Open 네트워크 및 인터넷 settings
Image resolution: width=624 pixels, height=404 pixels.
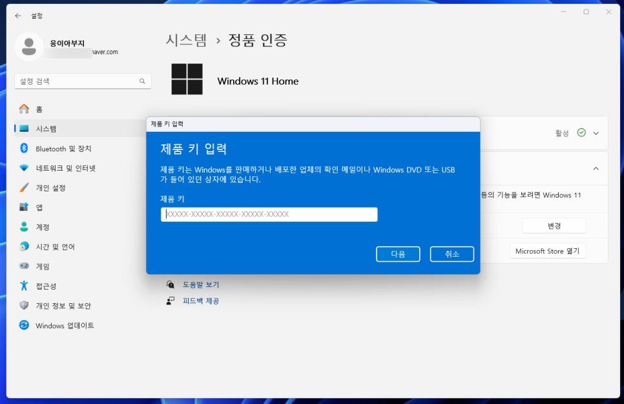click(x=83, y=168)
